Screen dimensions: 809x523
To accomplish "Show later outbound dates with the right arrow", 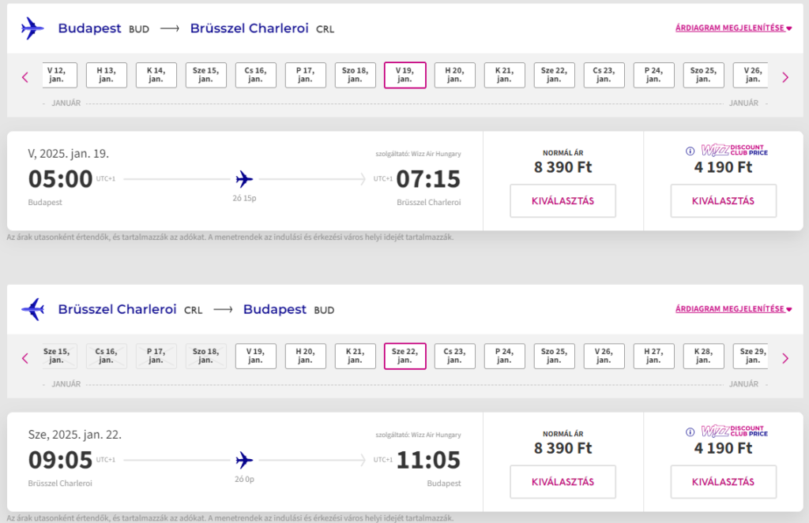I will 785,77.
